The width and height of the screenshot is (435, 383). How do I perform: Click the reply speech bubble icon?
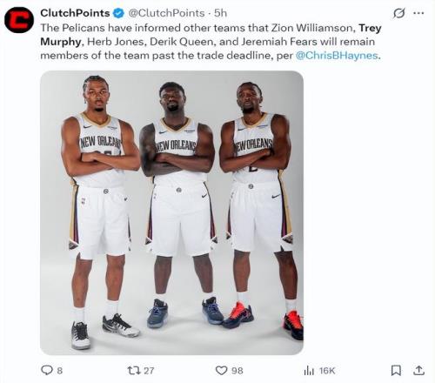click(46, 370)
